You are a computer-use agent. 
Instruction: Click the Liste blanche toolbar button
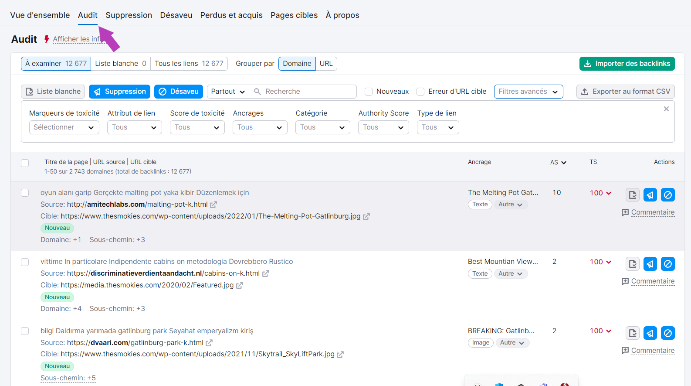pyautogui.click(x=53, y=92)
